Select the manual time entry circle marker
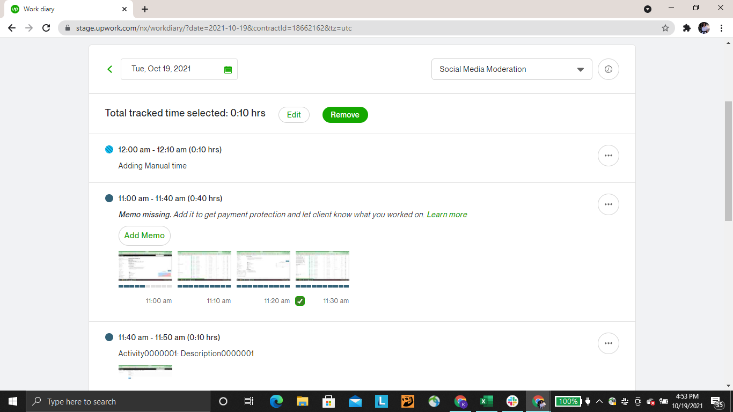Screen dimensions: 733x412 tap(109, 150)
